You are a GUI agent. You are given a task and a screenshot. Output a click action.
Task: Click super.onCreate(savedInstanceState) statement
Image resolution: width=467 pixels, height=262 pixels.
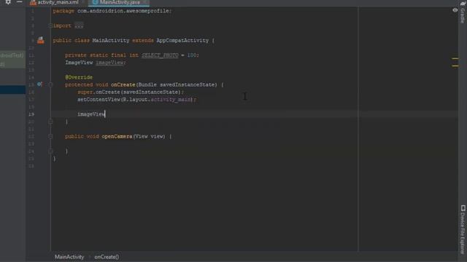tap(131, 92)
